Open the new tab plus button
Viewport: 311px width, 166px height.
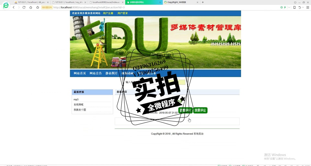point(203,2)
